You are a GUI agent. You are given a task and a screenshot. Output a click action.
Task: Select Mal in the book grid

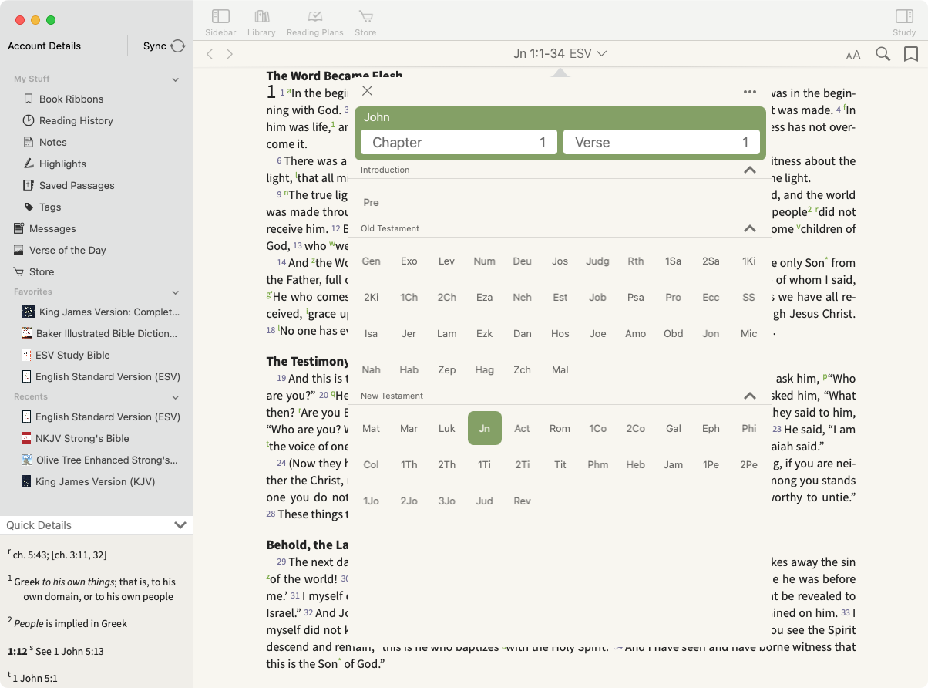pos(560,369)
